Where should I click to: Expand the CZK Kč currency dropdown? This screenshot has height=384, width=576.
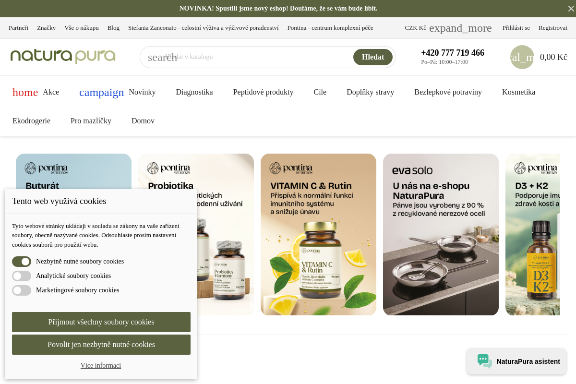[x=448, y=28]
